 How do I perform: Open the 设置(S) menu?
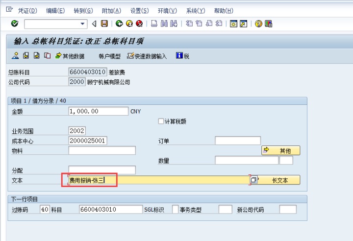click(x=139, y=11)
